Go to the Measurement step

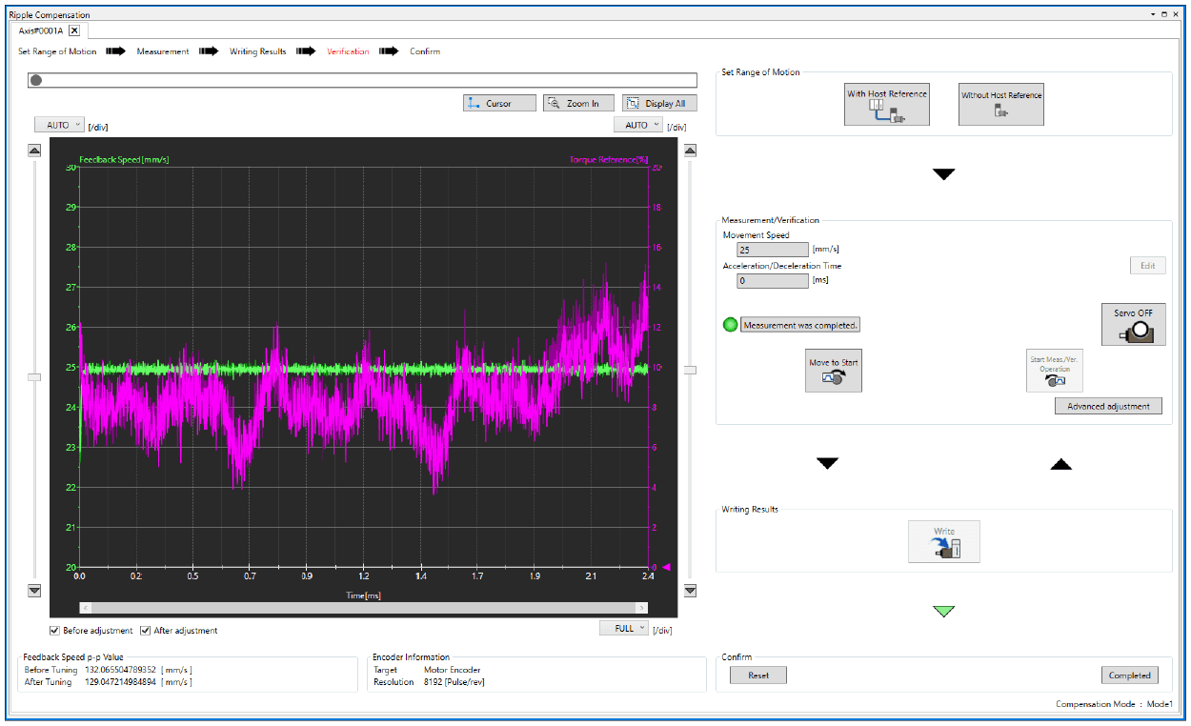point(163,51)
